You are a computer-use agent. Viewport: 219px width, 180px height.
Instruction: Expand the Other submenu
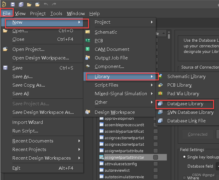[120, 102]
